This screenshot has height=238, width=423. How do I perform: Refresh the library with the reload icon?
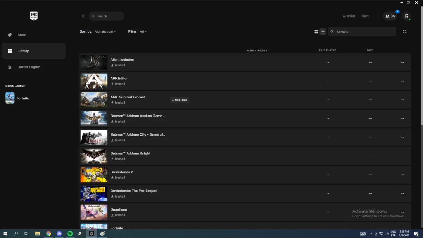coord(405,31)
